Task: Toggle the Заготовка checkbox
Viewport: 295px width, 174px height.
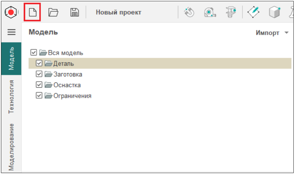Action: click(39, 74)
